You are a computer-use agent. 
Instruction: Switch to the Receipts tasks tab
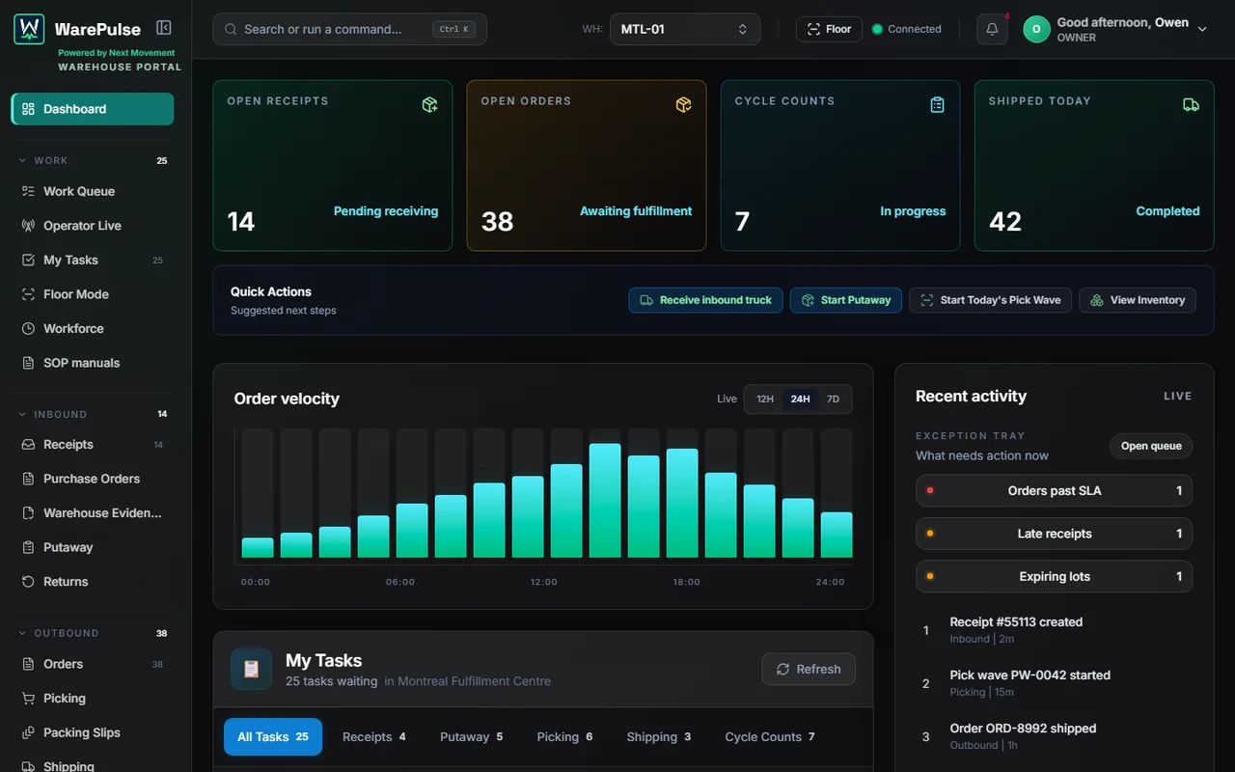coord(373,736)
